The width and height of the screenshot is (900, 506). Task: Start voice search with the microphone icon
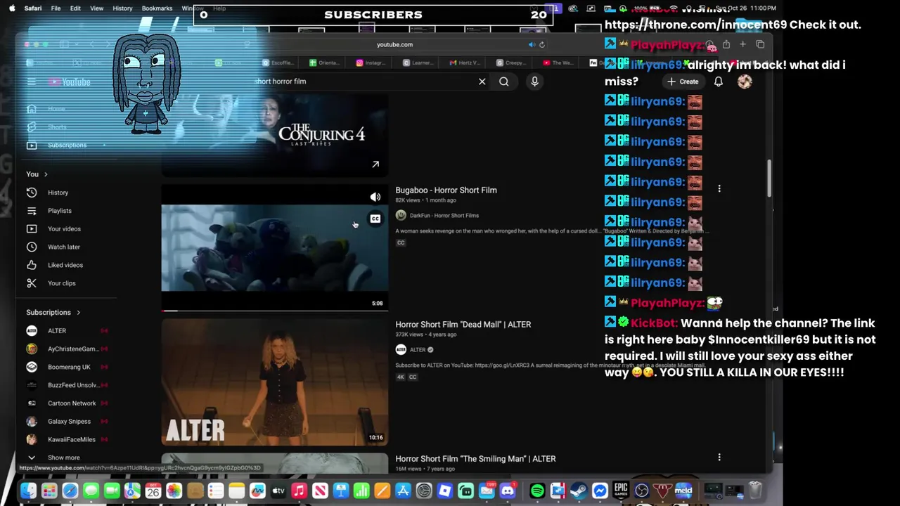[534, 82]
